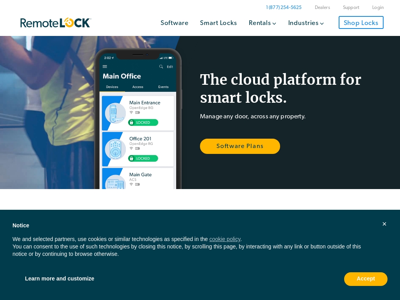Click the search magnifier in phone mockup

pos(161,66)
